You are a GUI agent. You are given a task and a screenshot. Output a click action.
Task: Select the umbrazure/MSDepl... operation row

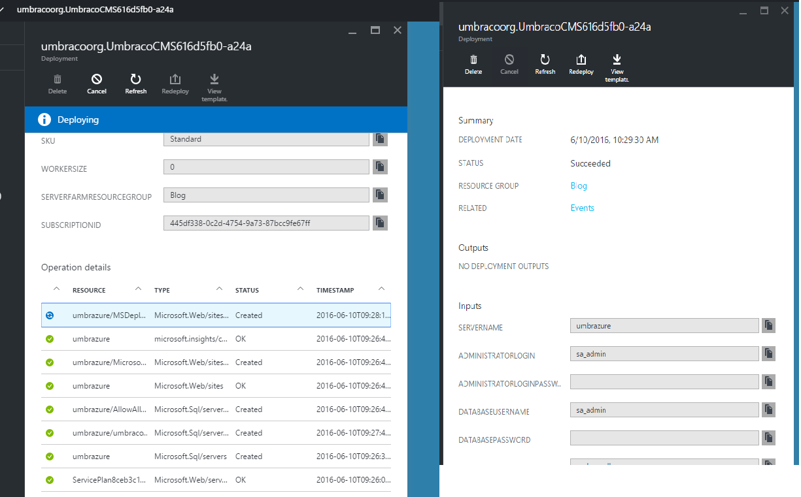point(216,315)
